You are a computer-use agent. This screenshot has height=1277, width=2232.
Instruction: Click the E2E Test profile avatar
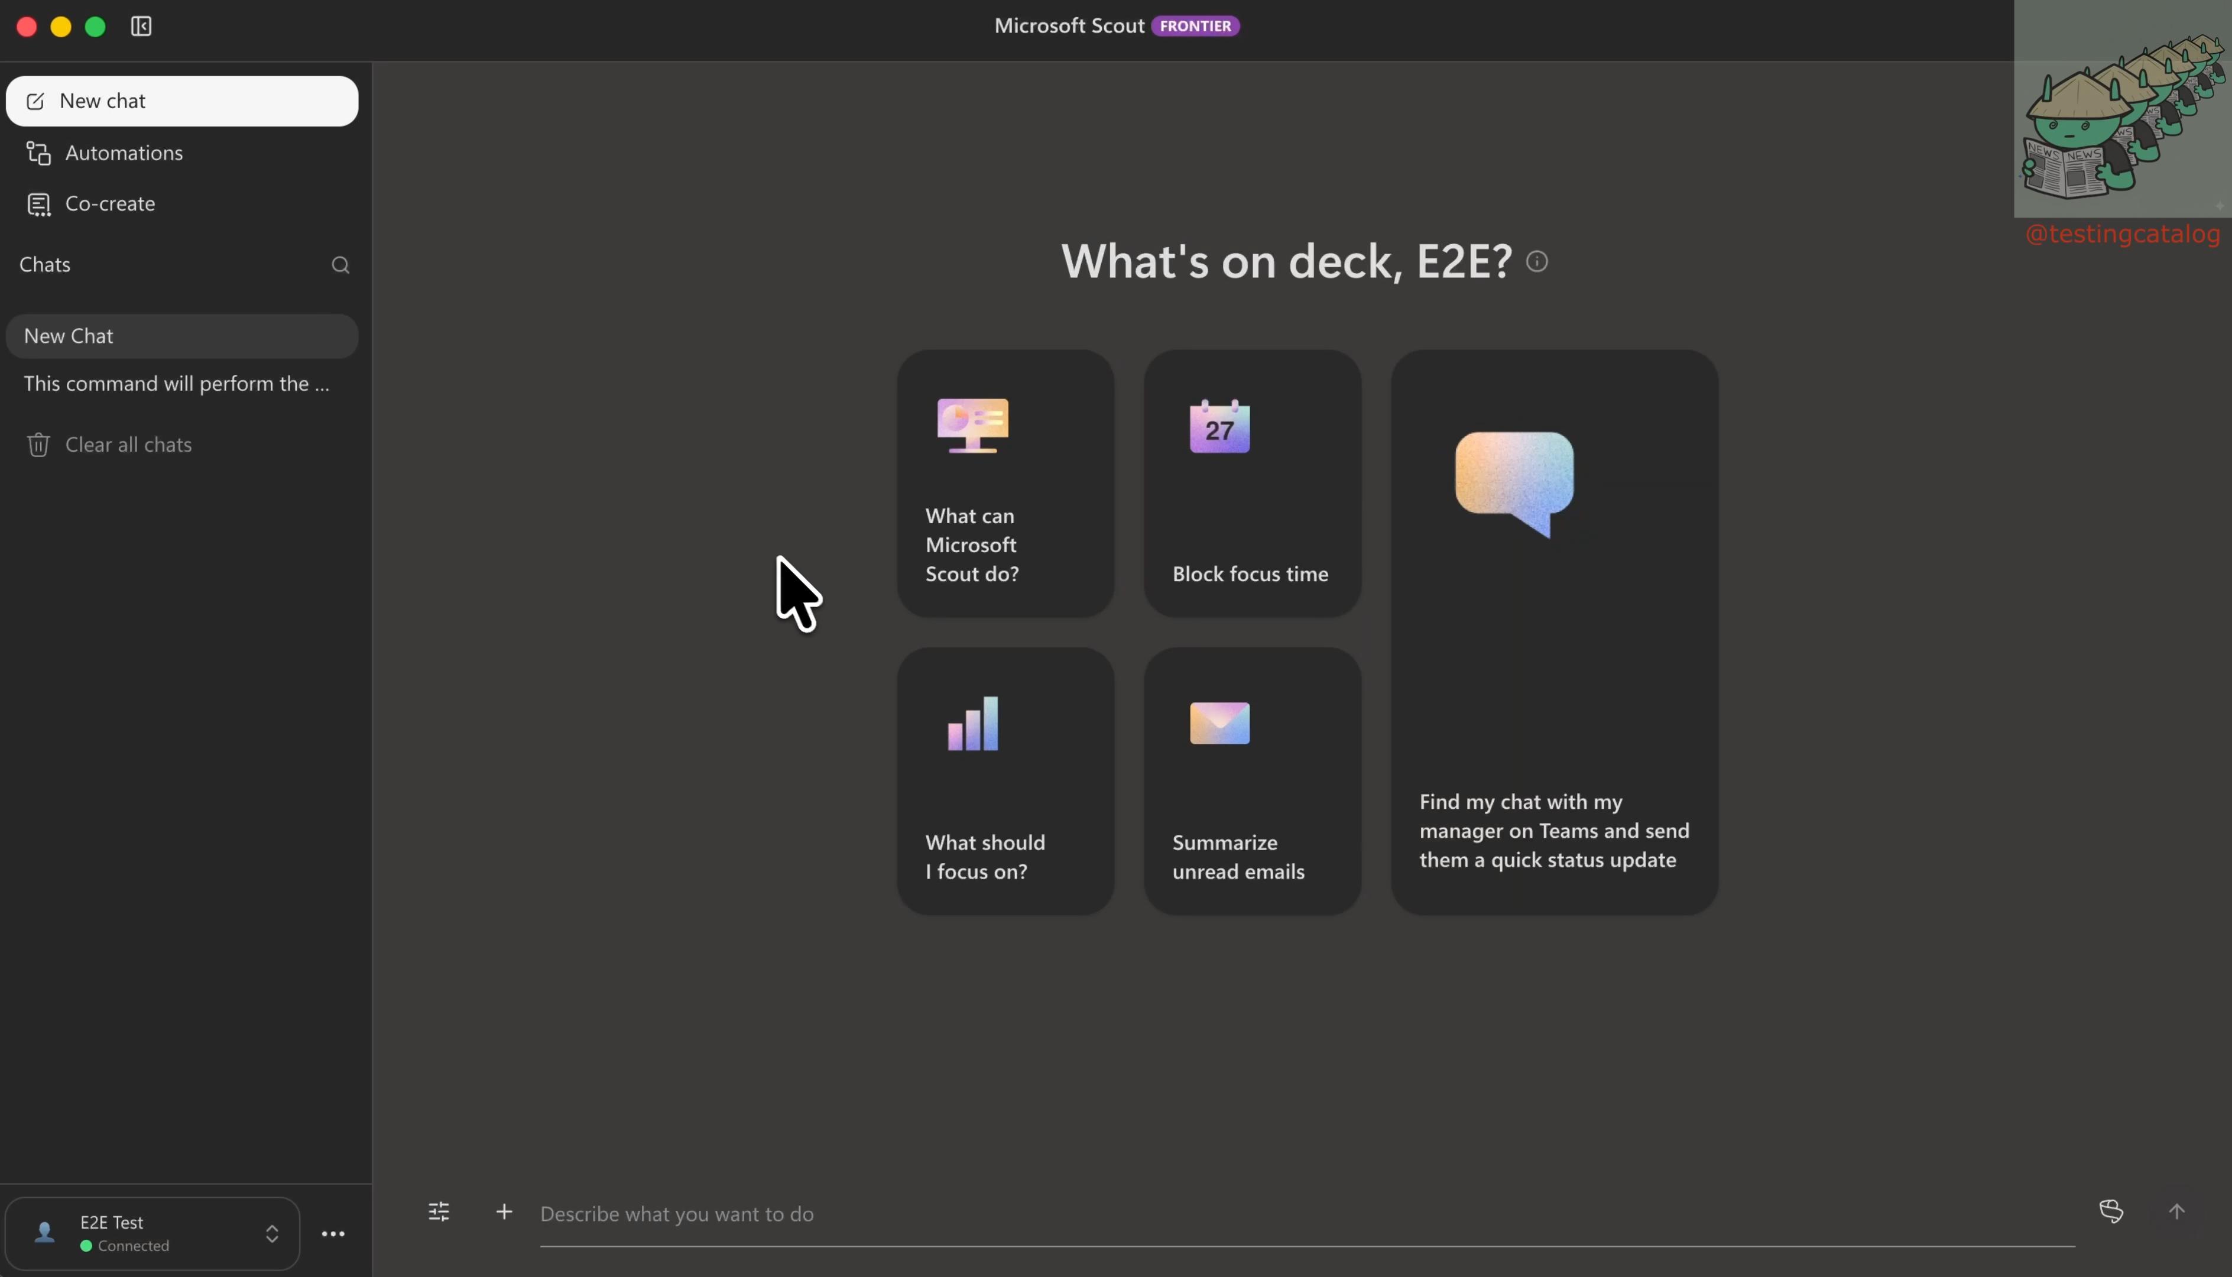pyautogui.click(x=45, y=1233)
